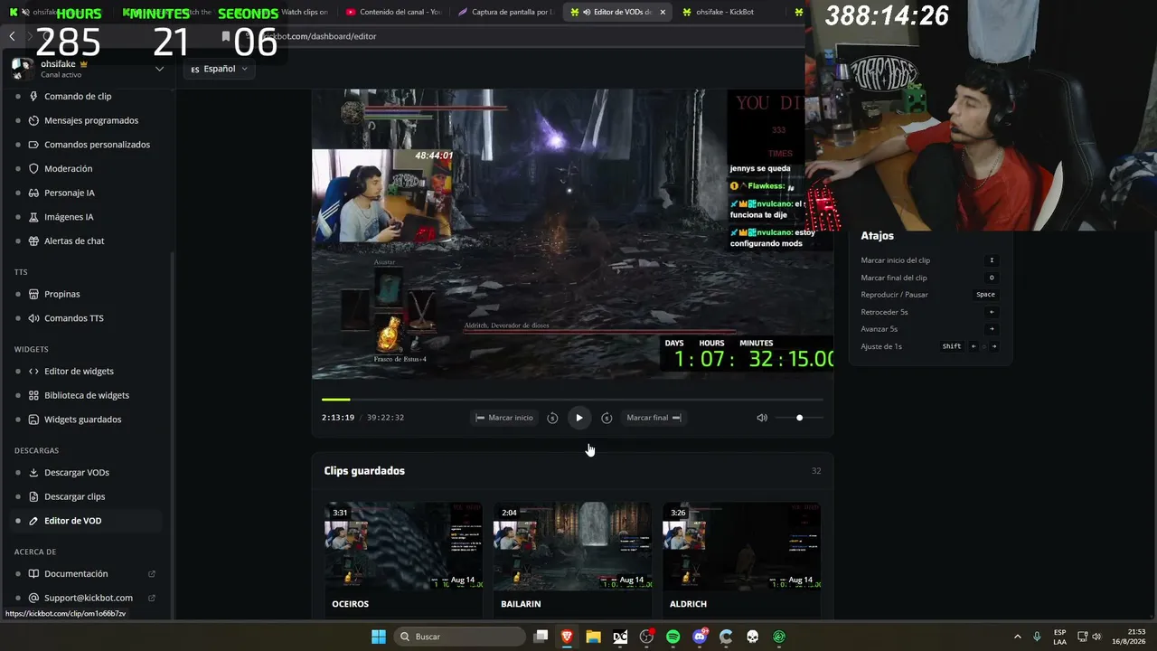Seek on the VOD timeline progress bar

(x=572, y=399)
